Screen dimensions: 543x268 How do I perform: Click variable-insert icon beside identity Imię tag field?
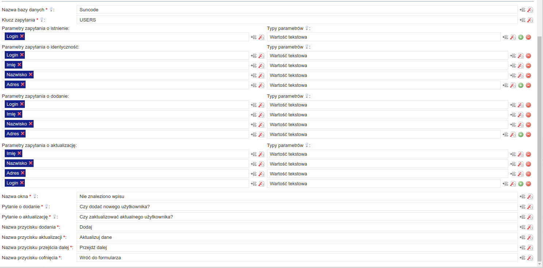[x=254, y=66]
